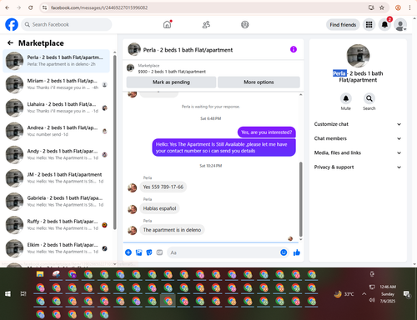Open JM's conversation in the list
Image resolution: width=417 pixels, height=320 pixels.
(x=56, y=178)
